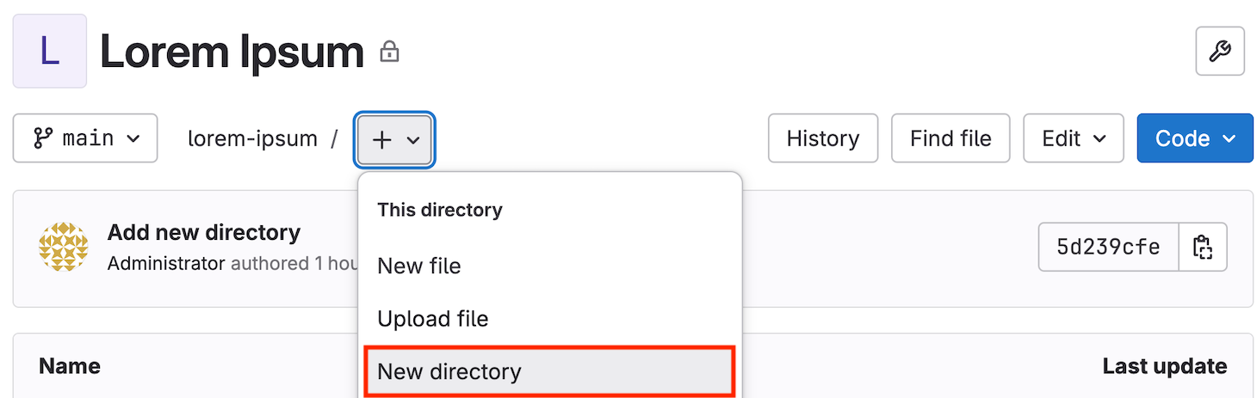Screen dimensions: 1257x398
Task: Click the Administrator avatar on the last commit
Action: (x=64, y=247)
